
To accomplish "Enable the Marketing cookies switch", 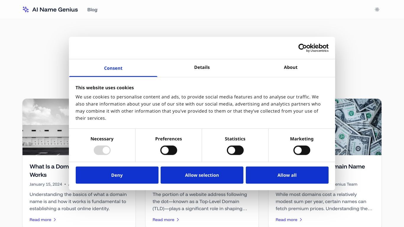I will tap(302, 150).
